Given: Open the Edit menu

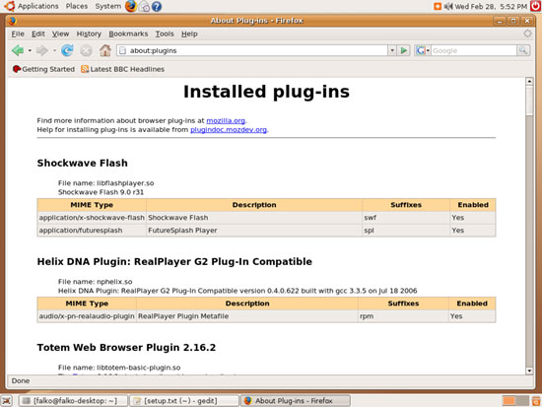Looking at the screenshot, I should (x=38, y=34).
